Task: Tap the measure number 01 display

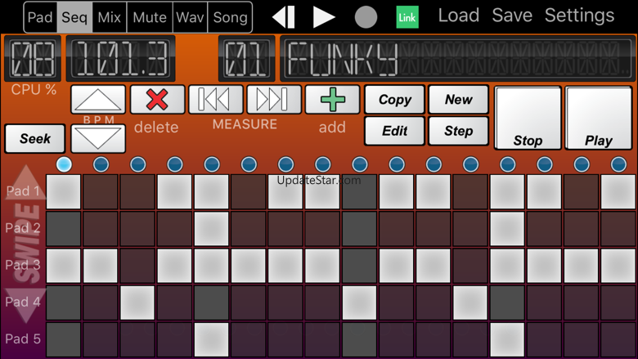Action: [x=246, y=59]
